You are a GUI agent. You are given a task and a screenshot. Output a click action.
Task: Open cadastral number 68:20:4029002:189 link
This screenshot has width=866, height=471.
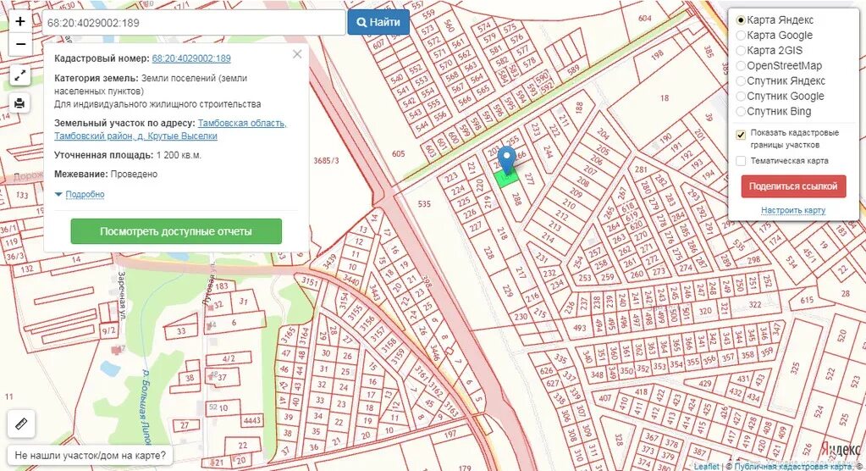tap(191, 58)
